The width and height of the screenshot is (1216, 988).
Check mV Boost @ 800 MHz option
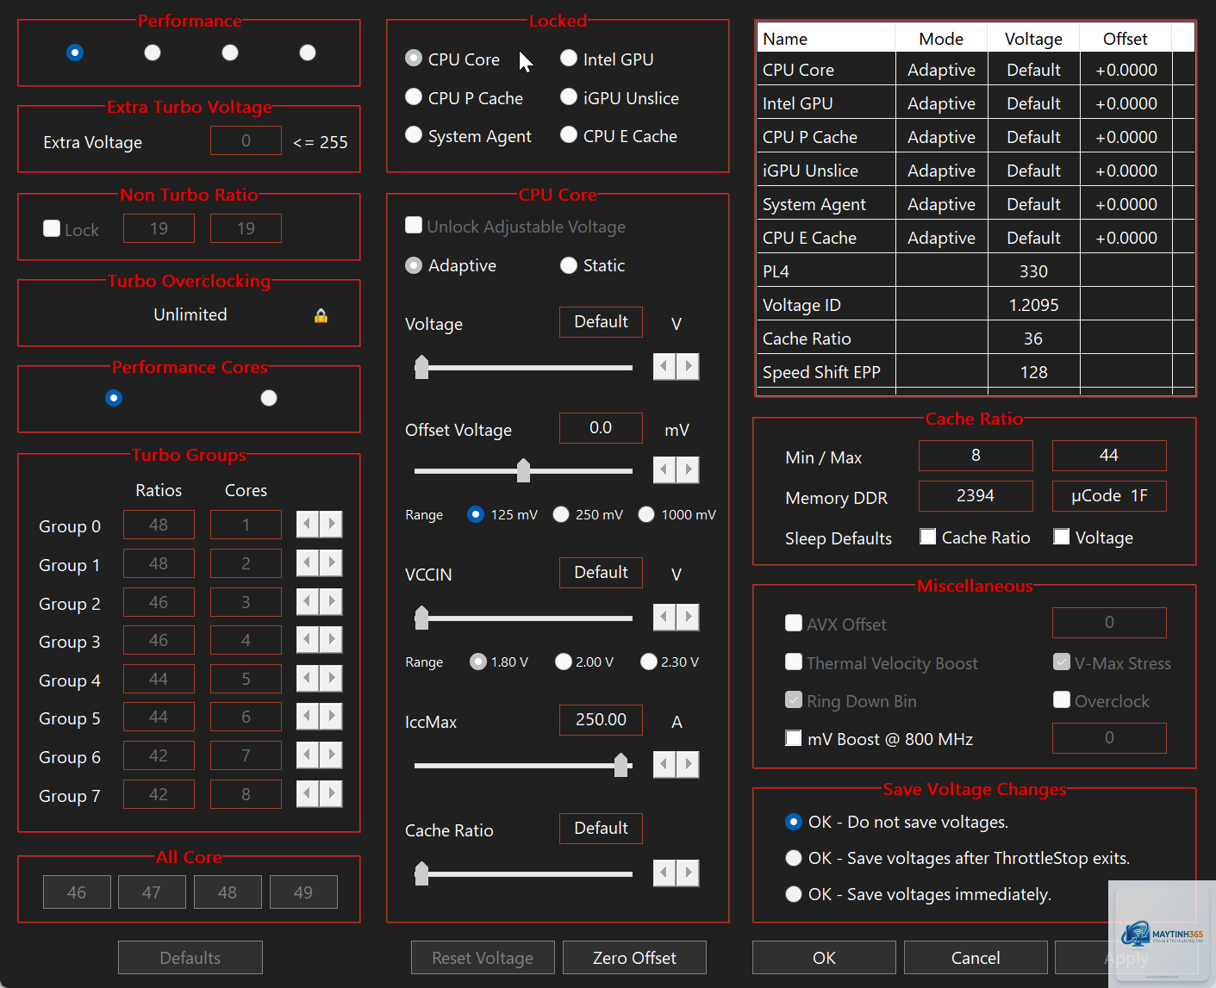click(794, 738)
